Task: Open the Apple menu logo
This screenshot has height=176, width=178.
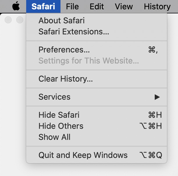Action: (16, 6)
